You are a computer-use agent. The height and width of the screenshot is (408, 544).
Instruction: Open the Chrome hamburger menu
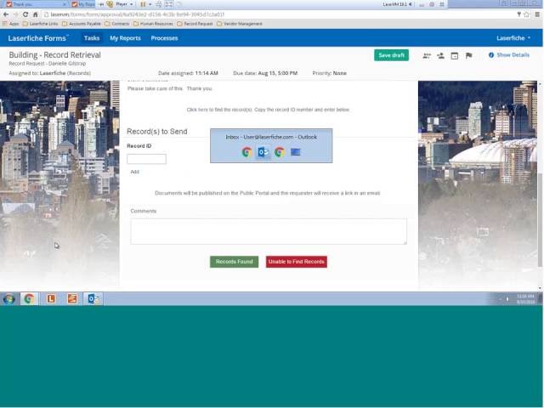click(x=537, y=14)
